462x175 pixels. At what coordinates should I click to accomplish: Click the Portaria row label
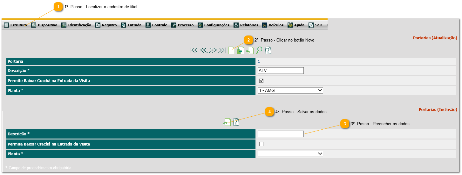tap(15, 61)
